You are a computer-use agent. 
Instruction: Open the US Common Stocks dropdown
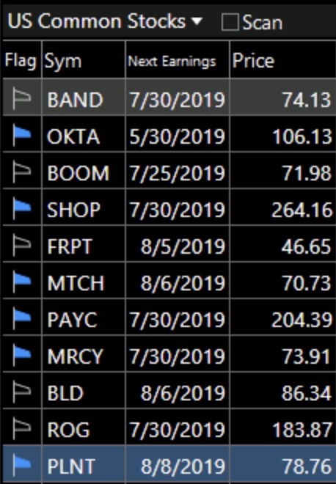(105, 21)
